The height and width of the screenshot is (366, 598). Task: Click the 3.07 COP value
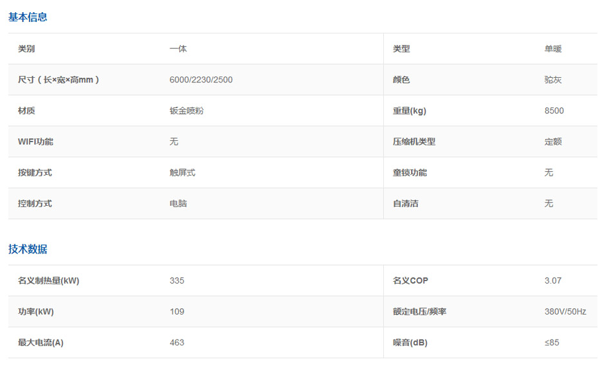pos(552,280)
